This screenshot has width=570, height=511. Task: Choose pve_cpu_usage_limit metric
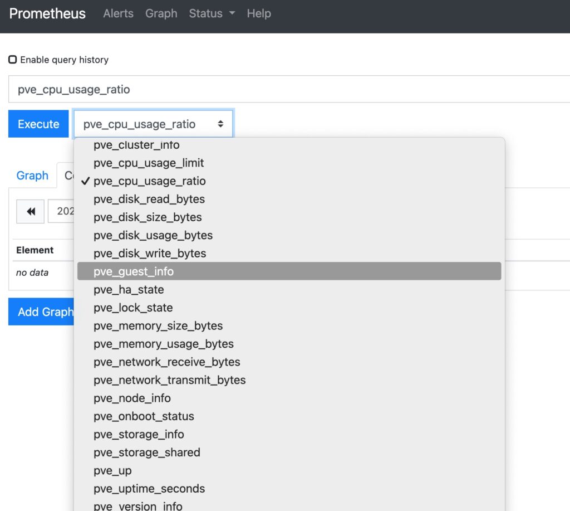click(x=289, y=163)
